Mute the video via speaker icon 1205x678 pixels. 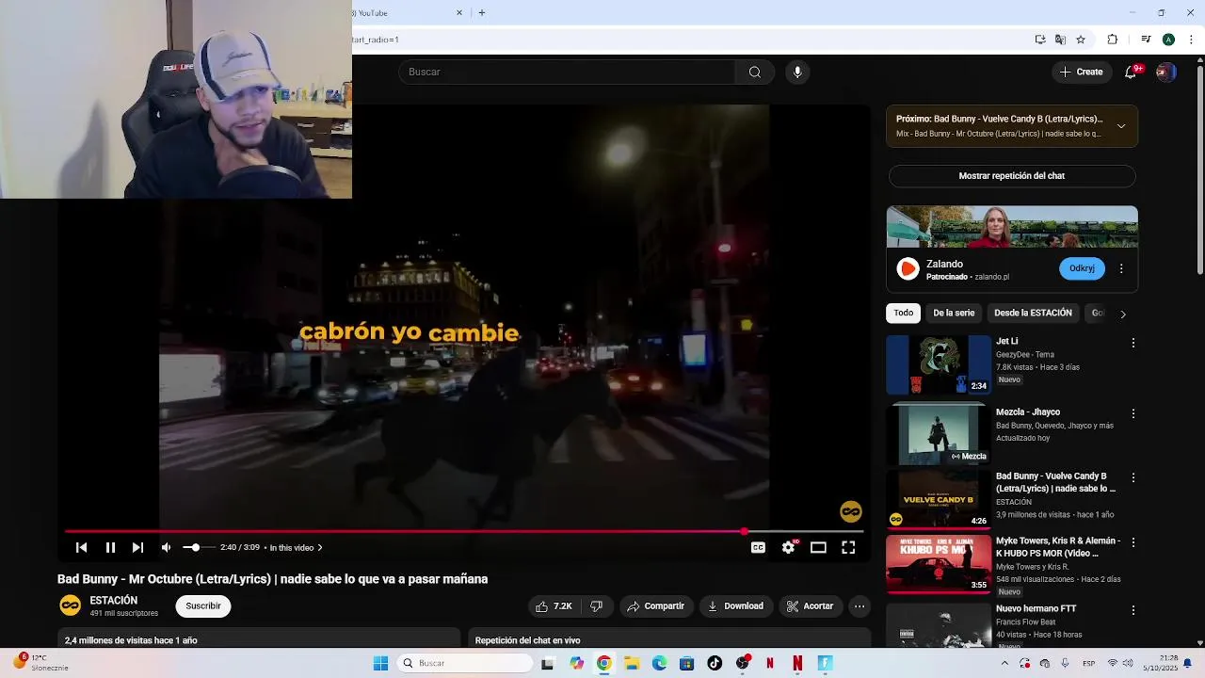click(166, 547)
